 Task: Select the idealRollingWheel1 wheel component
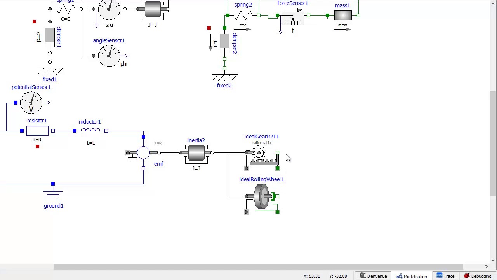click(x=262, y=196)
